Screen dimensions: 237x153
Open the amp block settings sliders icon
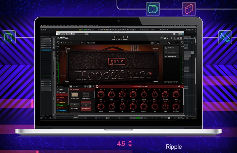tap(176, 86)
